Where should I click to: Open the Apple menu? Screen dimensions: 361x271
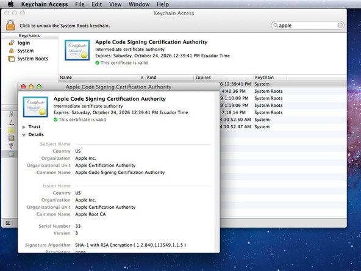pyautogui.click(x=10, y=4)
